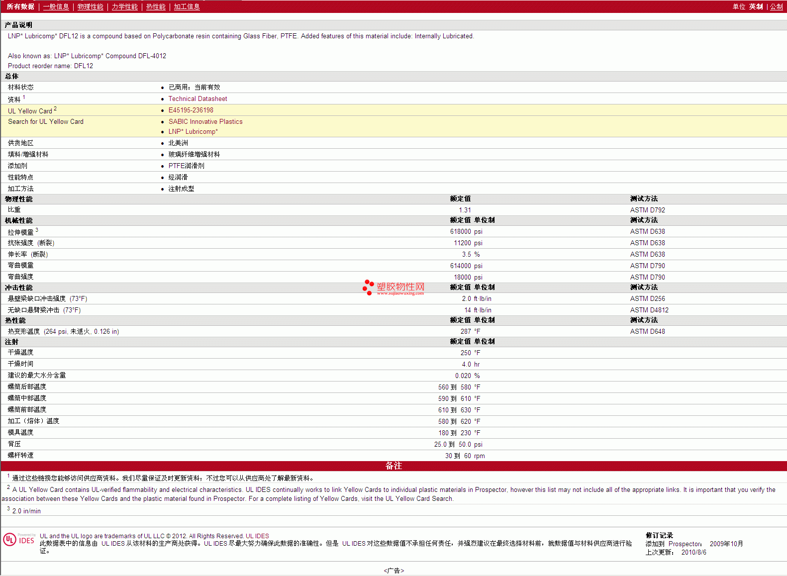Select 热变形温度 value 287 °F

point(470,331)
